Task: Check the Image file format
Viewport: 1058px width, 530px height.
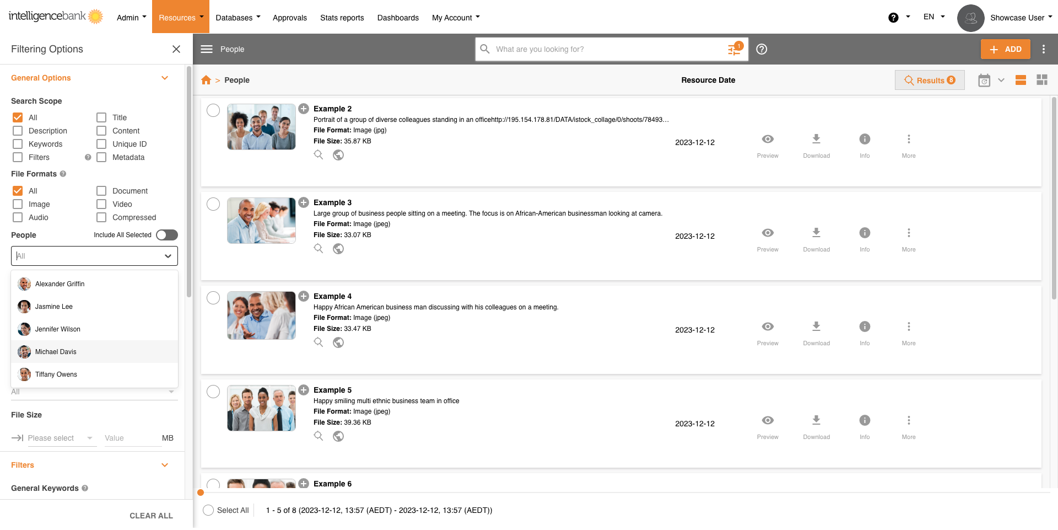Action: tap(18, 204)
